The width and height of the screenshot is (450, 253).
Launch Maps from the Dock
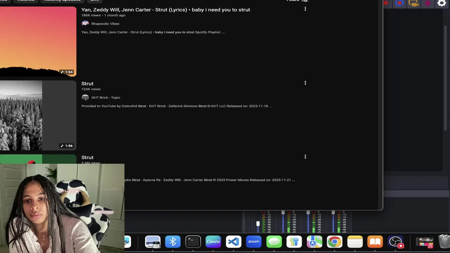(x=314, y=242)
